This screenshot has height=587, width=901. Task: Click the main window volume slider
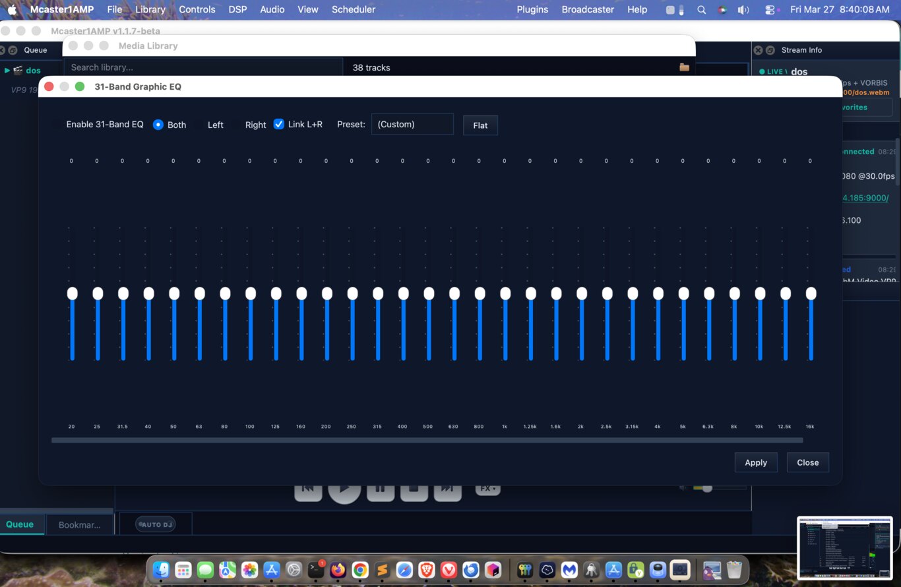tap(719, 488)
